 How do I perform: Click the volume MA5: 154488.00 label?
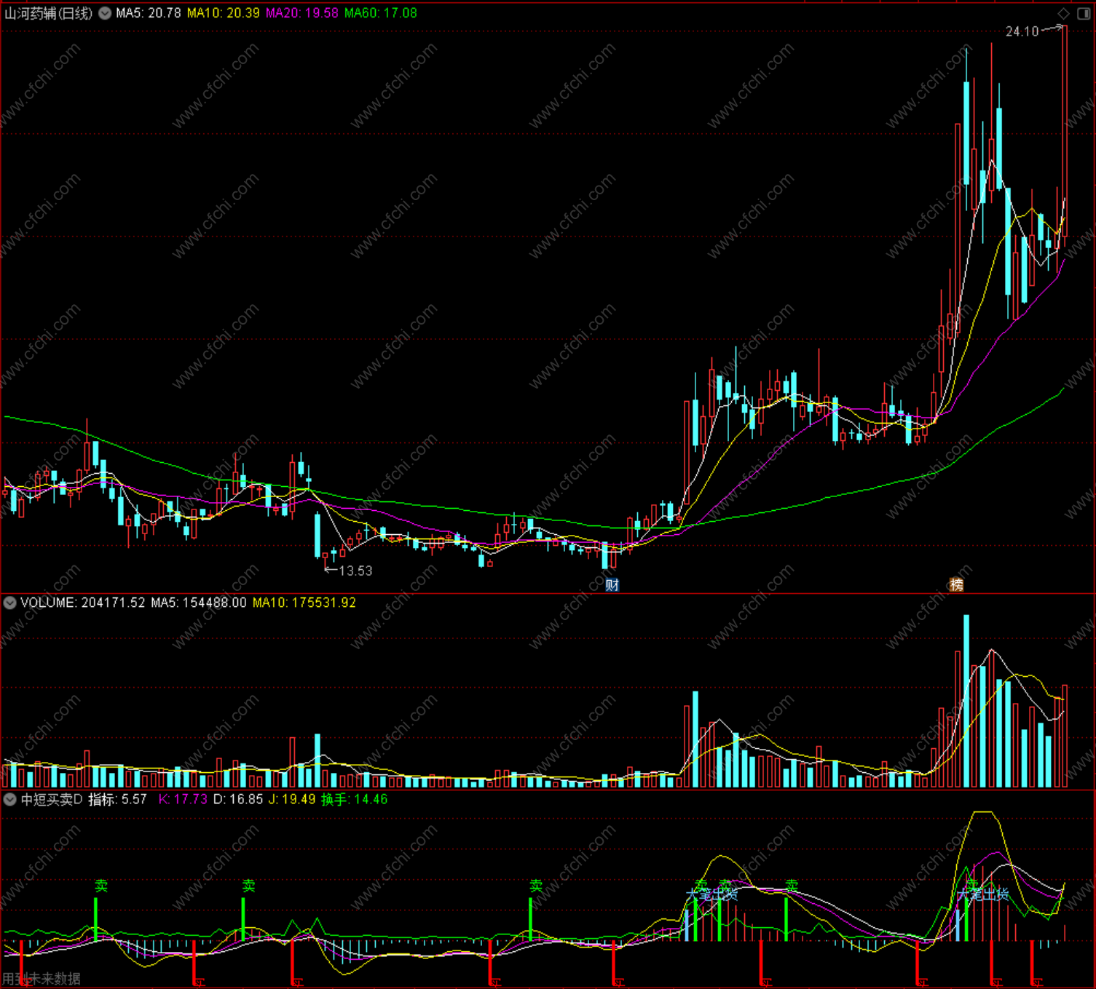coord(199,603)
